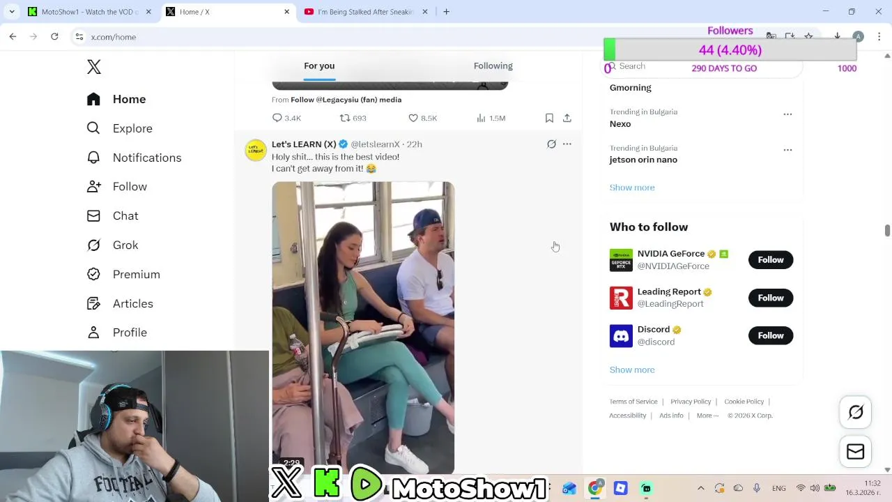
Task: Open Chrome downloads
Action: coord(838,37)
